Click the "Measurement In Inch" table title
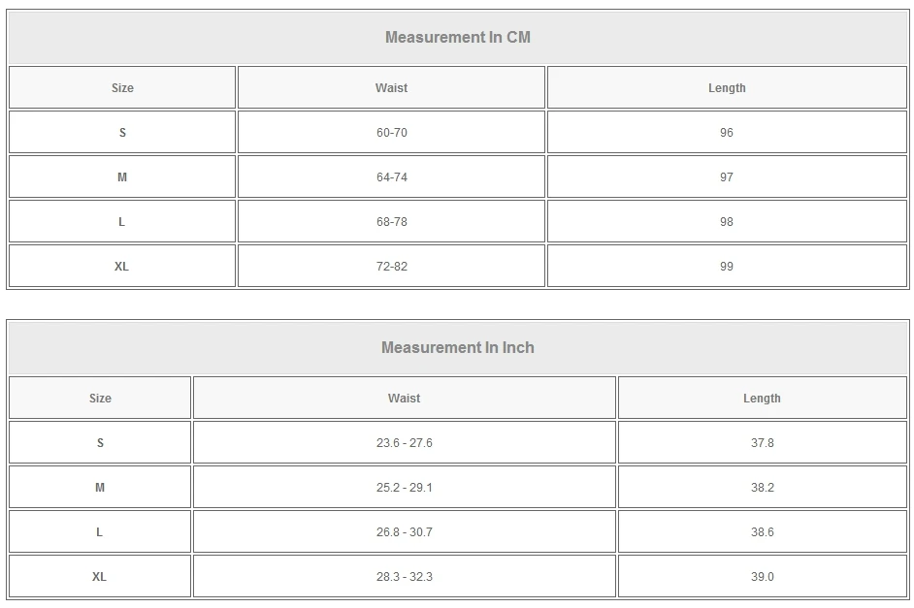 (457, 348)
